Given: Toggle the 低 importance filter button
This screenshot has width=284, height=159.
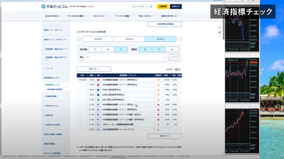Looking at the screenshot, I should click(x=172, y=50).
